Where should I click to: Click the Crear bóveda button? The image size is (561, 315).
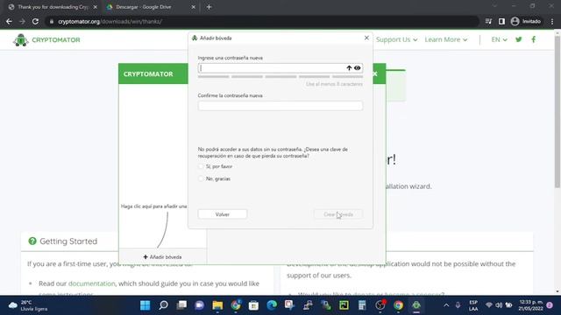pyautogui.click(x=338, y=214)
